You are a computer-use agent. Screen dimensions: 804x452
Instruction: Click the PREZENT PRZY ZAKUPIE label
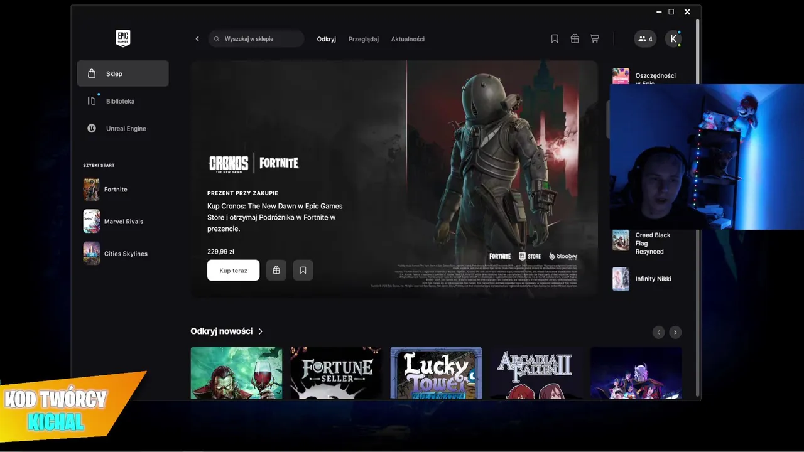242,193
